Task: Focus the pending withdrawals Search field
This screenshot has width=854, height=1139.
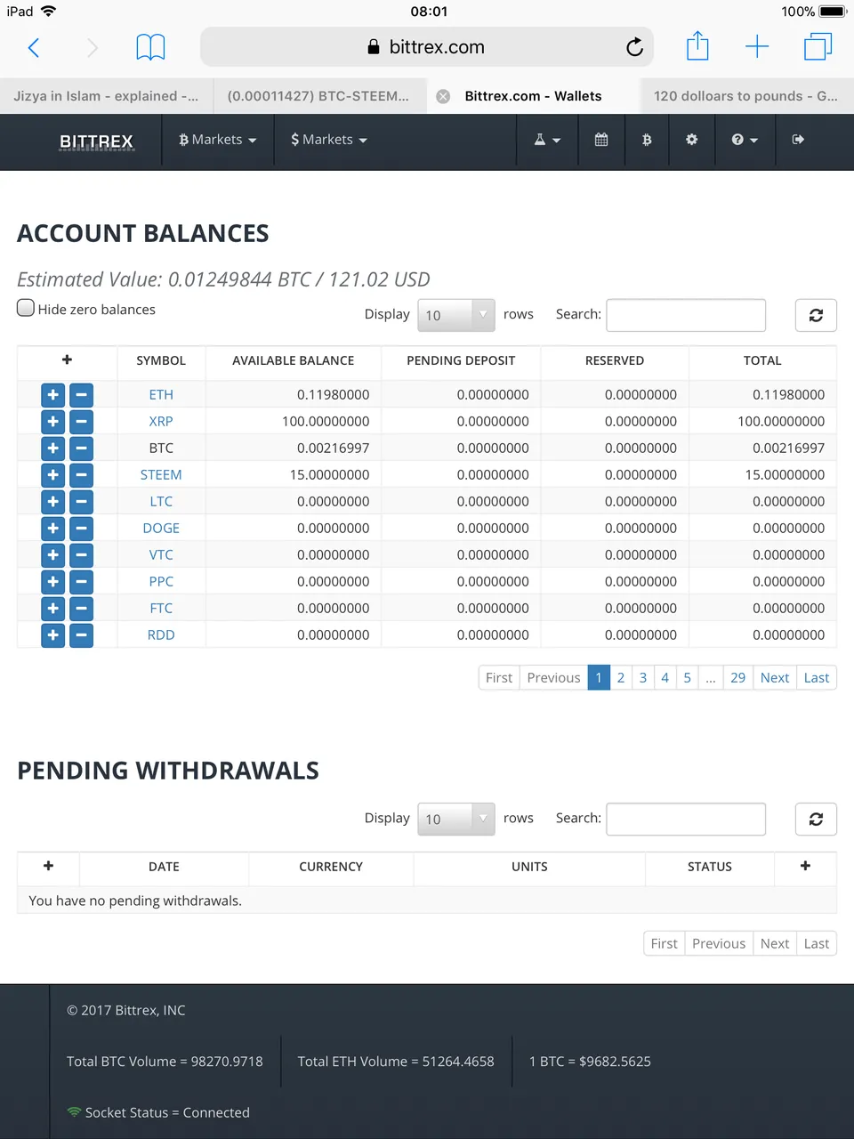Action: 686,819
